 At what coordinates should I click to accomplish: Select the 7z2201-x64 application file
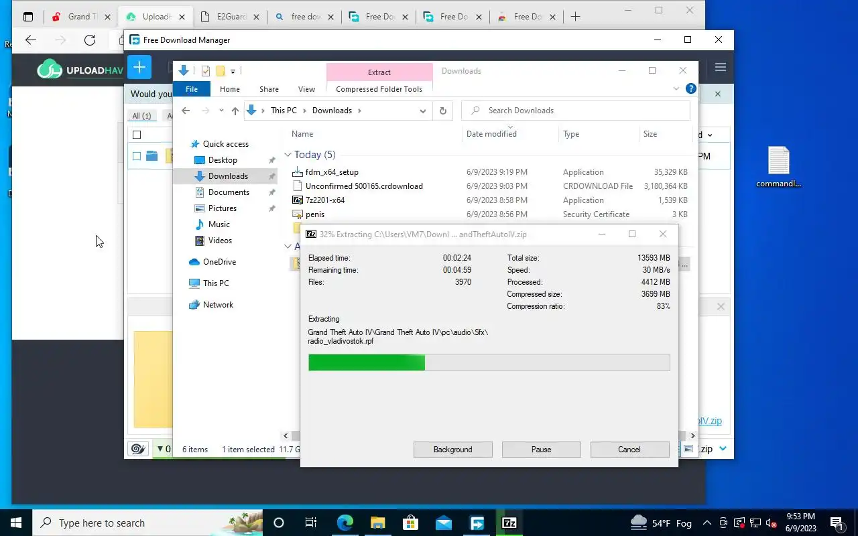click(x=325, y=200)
